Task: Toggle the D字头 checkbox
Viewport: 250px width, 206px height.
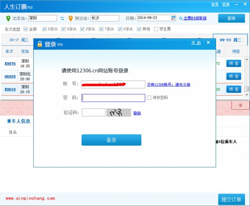Action: click(x=45, y=29)
